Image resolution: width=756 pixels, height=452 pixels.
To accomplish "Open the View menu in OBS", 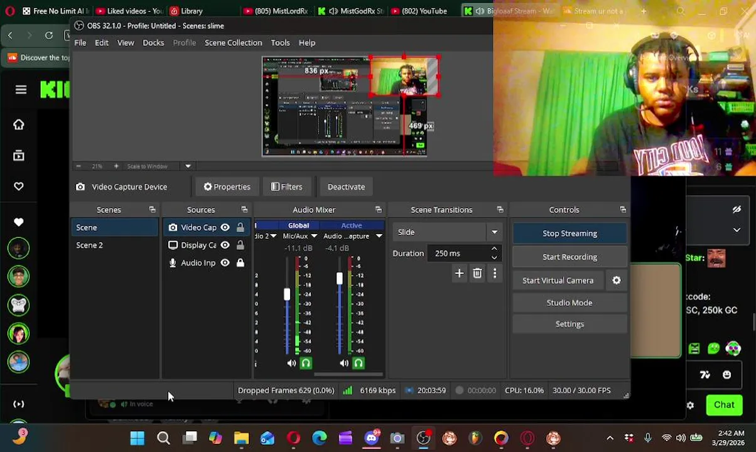I will [x=126, y=43].
